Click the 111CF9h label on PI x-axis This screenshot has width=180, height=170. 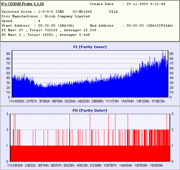pos(112,101)
